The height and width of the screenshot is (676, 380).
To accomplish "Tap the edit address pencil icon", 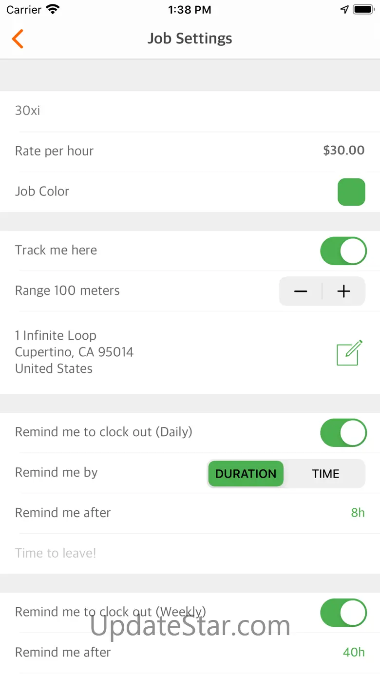I will coord(349,352).
